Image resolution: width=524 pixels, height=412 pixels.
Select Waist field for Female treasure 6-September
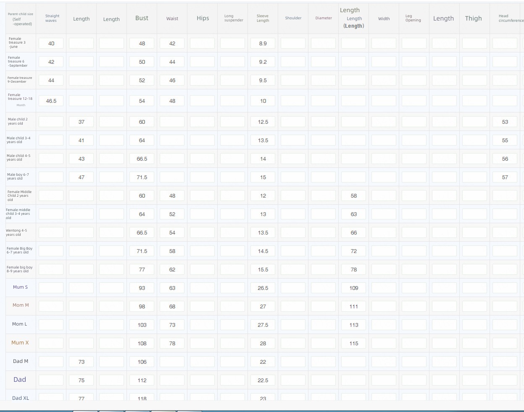click(172, 62)
